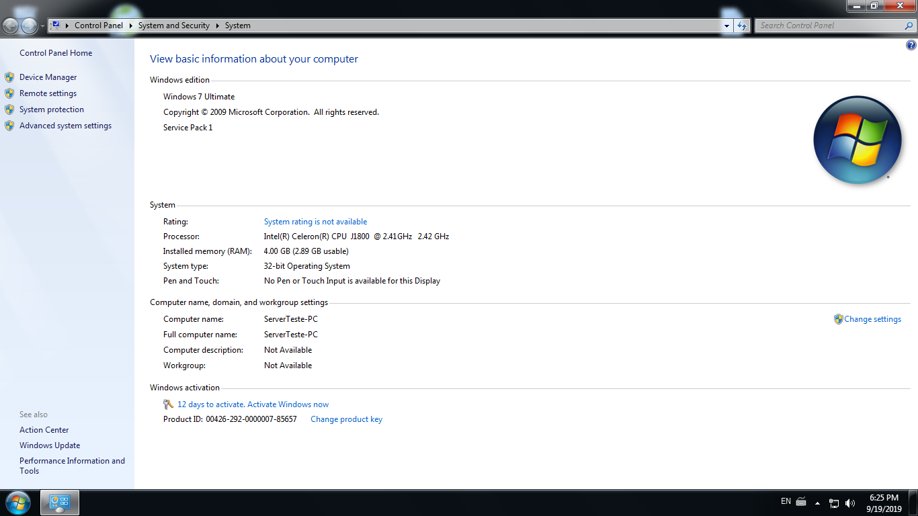918x516 pixels.
Task: Click the Refresh button beside address bar
Action: pyautogui.click(x=742, y=26)
